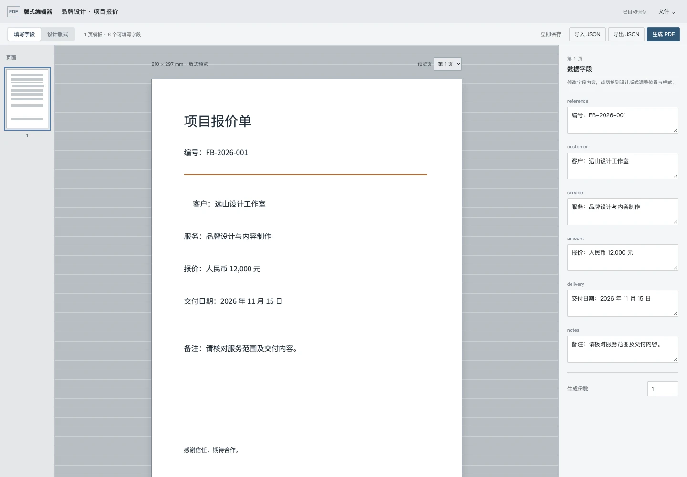The height and width of the screenshot is (477, 687).
Task: Click 生成 PDF button
Action: click(x=663, y=34)
